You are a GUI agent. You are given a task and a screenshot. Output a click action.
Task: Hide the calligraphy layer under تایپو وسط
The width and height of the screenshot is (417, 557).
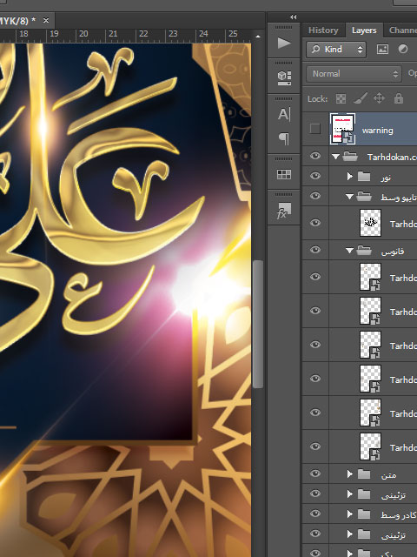pyautogui.click(x=315, y=223)
